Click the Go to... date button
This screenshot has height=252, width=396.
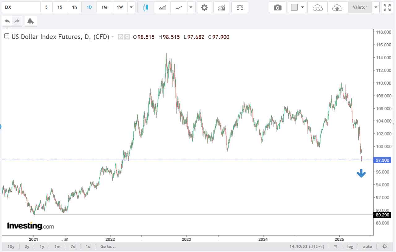(108, 246)
